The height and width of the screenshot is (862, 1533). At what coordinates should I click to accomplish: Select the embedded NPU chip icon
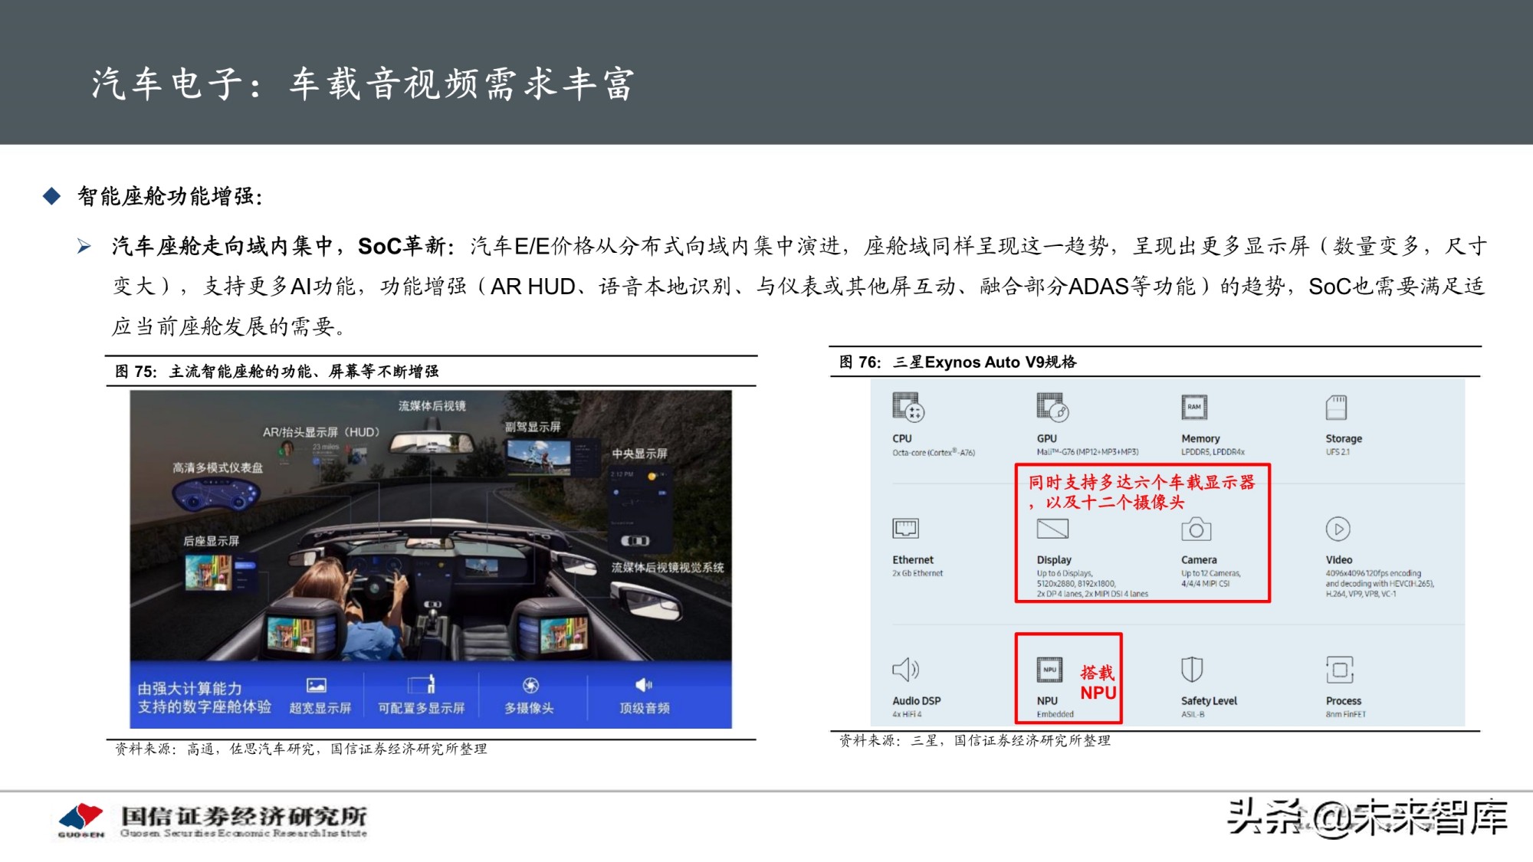1049,670
